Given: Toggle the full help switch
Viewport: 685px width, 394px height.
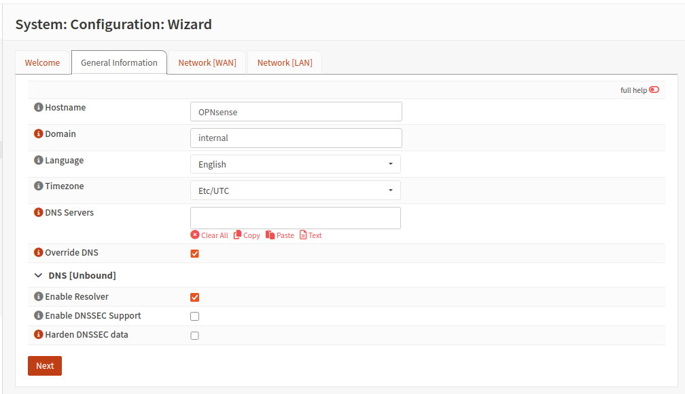Looking at the screenshot, I should 654,90.
